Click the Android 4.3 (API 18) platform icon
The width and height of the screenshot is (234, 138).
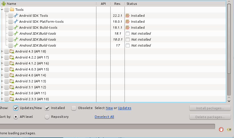[12, 51]
